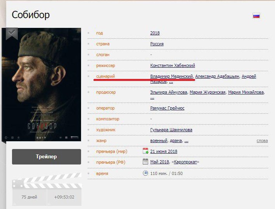Open Александр Адабашьян screenwriter link
This screenshot has height=209, width=275.
click(217, 76)
